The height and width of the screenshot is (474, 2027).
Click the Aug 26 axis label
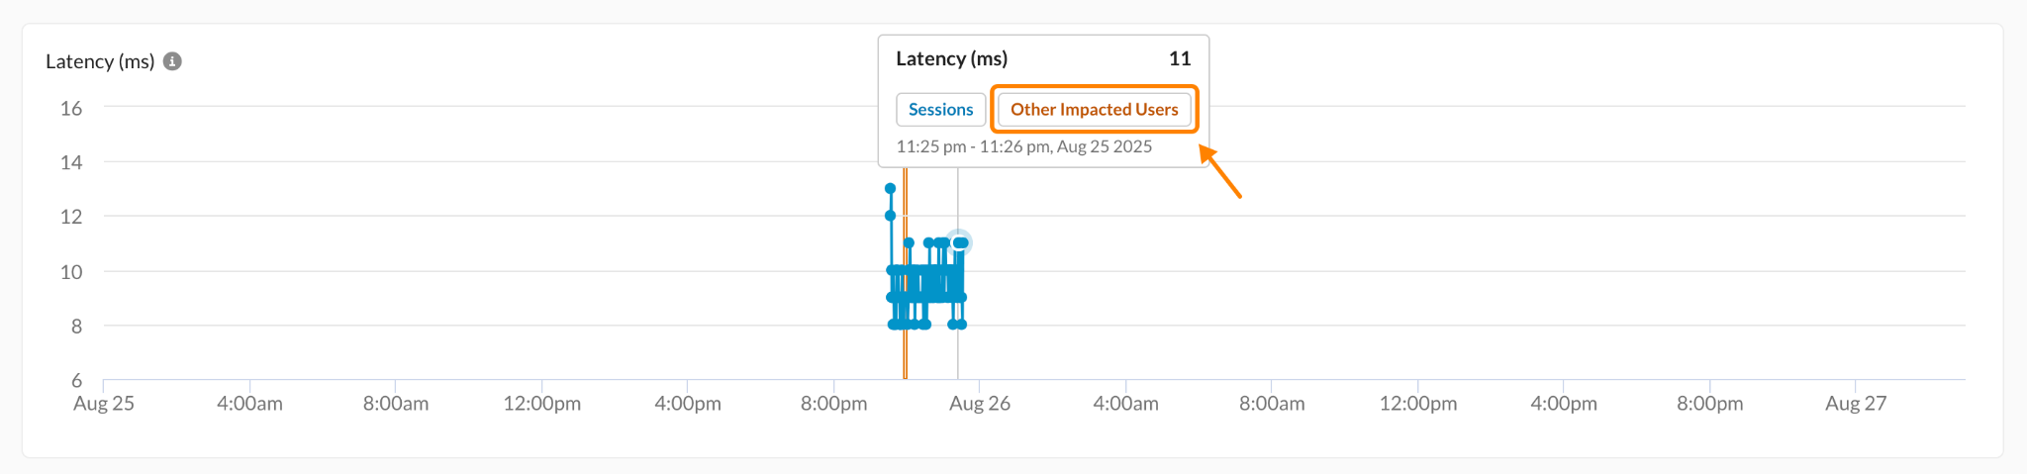(x=979, y=404)
